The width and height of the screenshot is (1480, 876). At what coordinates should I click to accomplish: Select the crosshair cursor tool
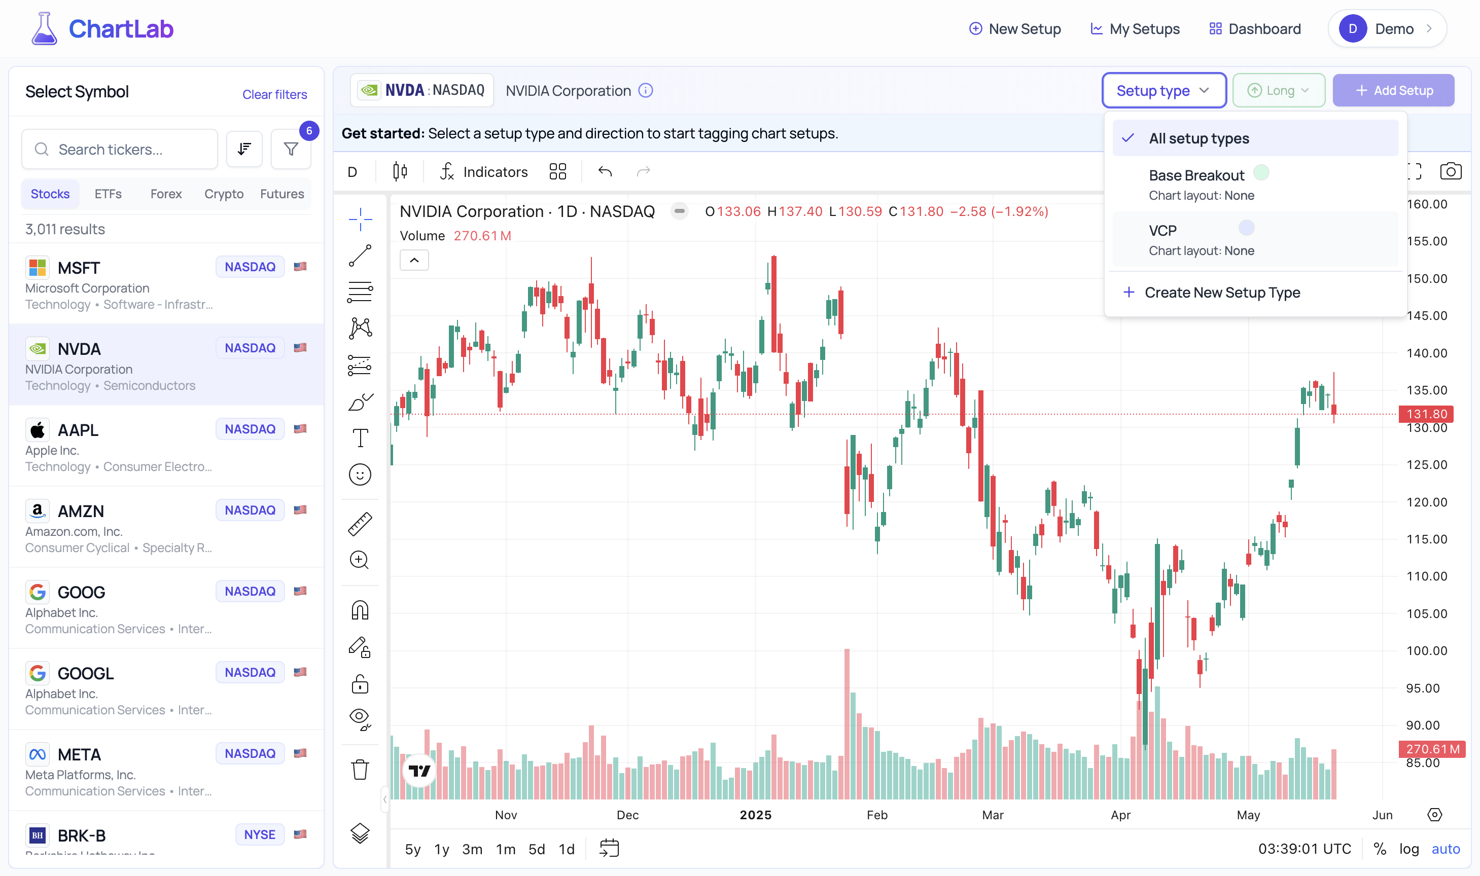[360, 220]
